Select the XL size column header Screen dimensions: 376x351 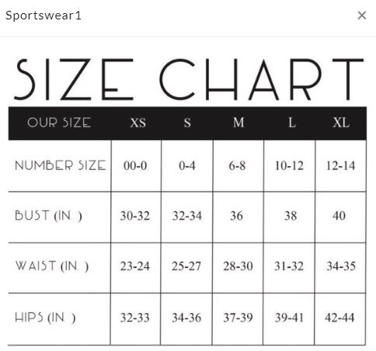pos(341,123)
